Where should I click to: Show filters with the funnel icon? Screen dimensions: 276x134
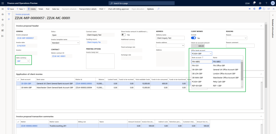(9, 14)
